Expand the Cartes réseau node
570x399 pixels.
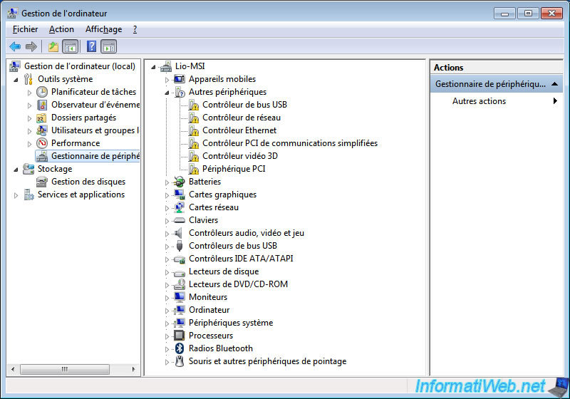click(x=167, y=208)
